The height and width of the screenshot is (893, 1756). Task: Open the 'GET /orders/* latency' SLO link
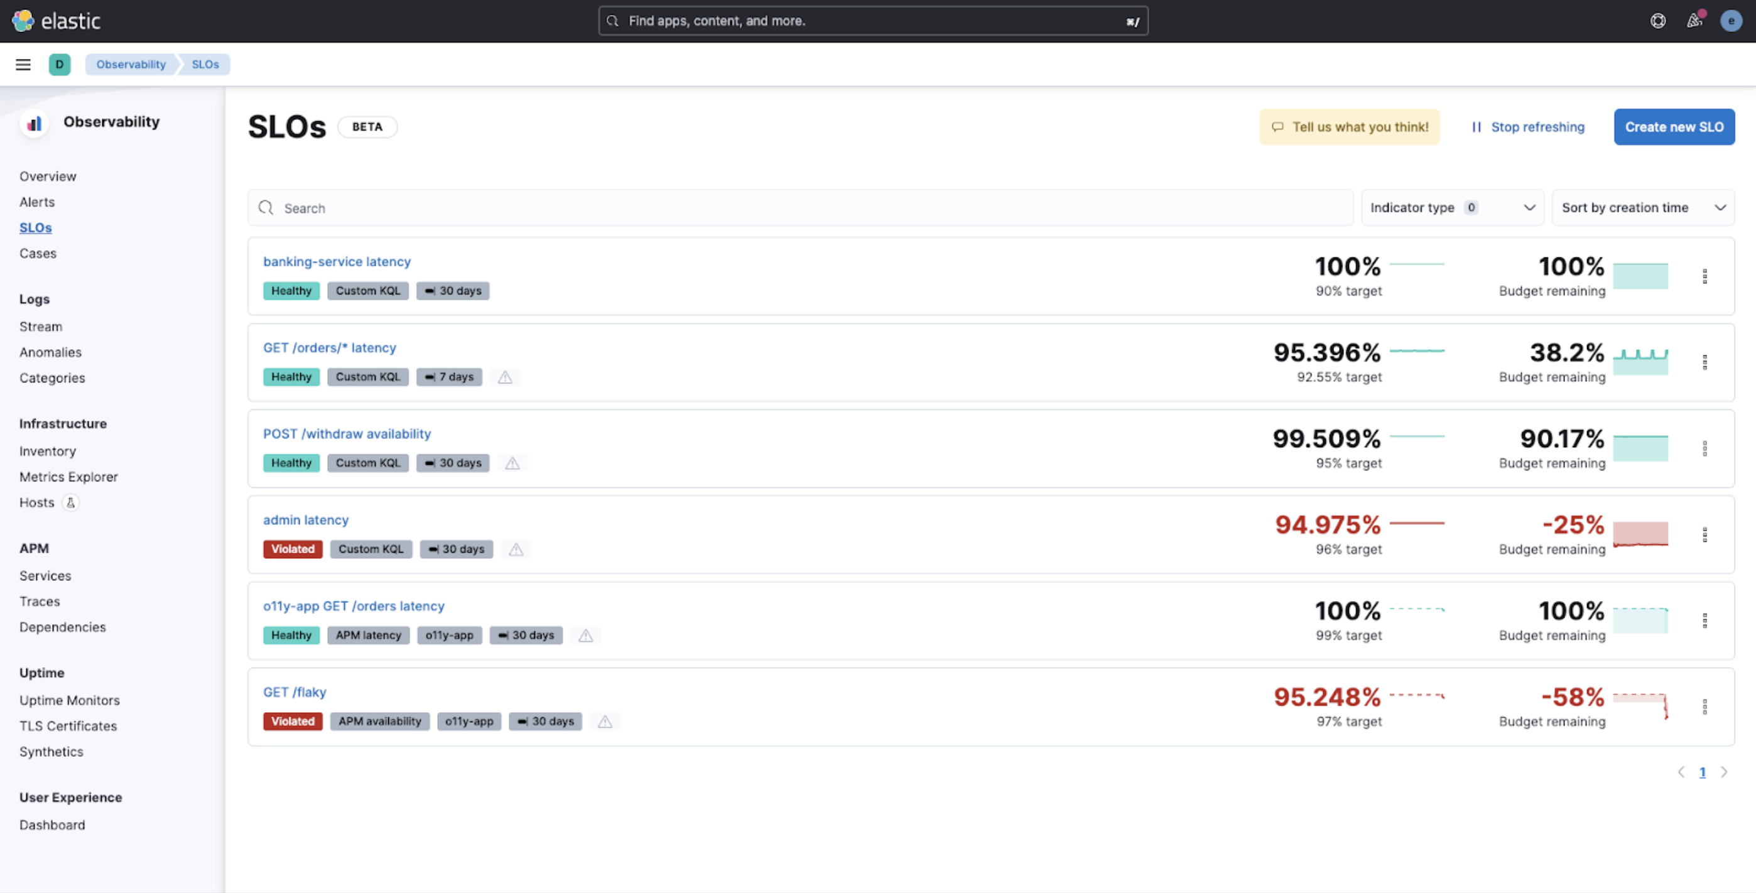coord(329,348)
